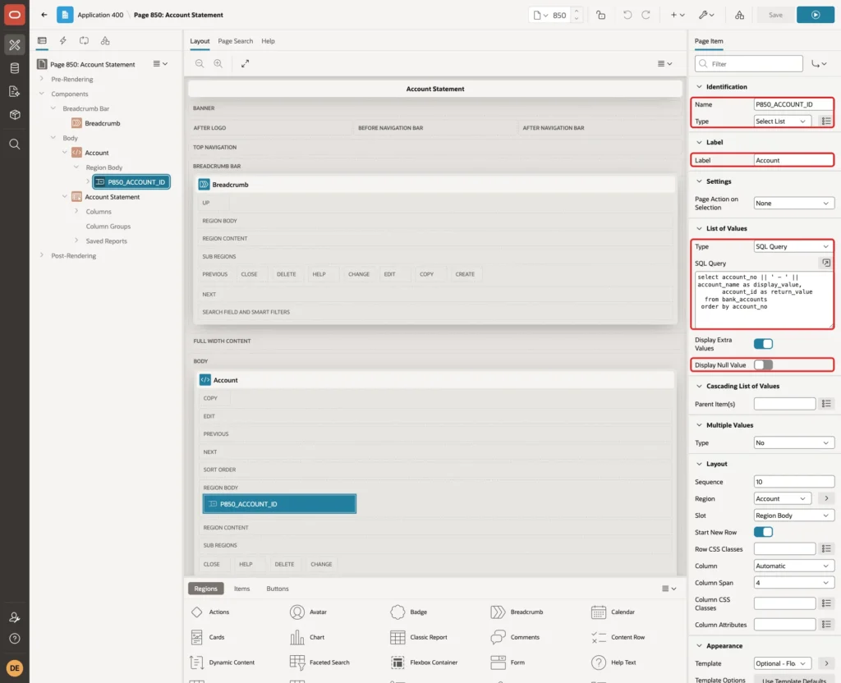Open the Template options arrow button
The image size is (841, 683).
pyautogui.click(x=826, y=663)
